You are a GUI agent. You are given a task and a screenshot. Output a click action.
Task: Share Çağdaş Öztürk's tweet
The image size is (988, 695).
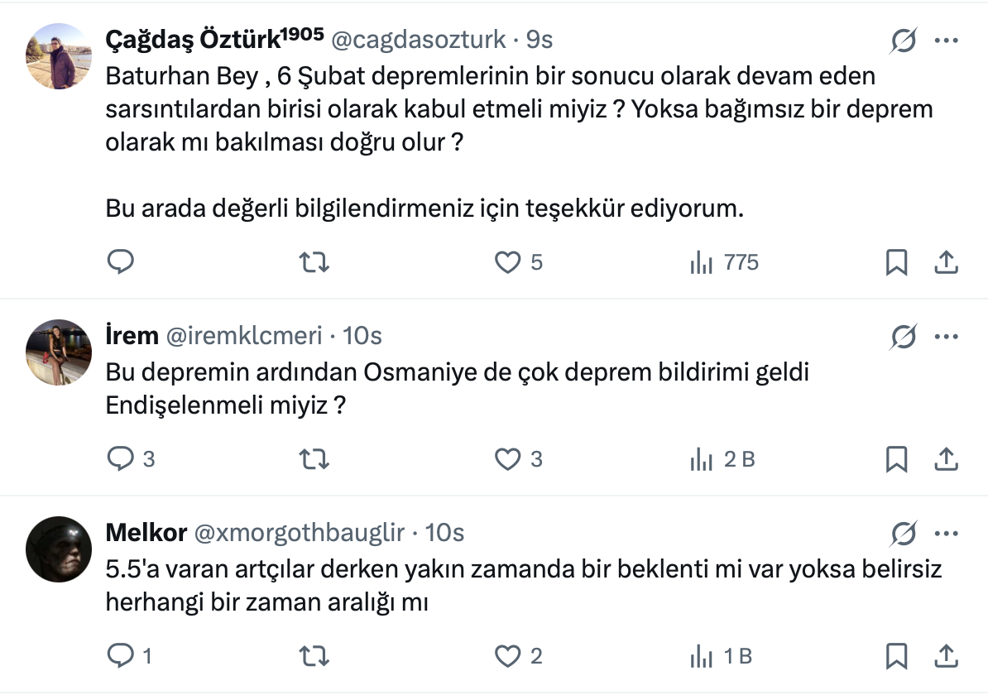(x=946, y=262)
